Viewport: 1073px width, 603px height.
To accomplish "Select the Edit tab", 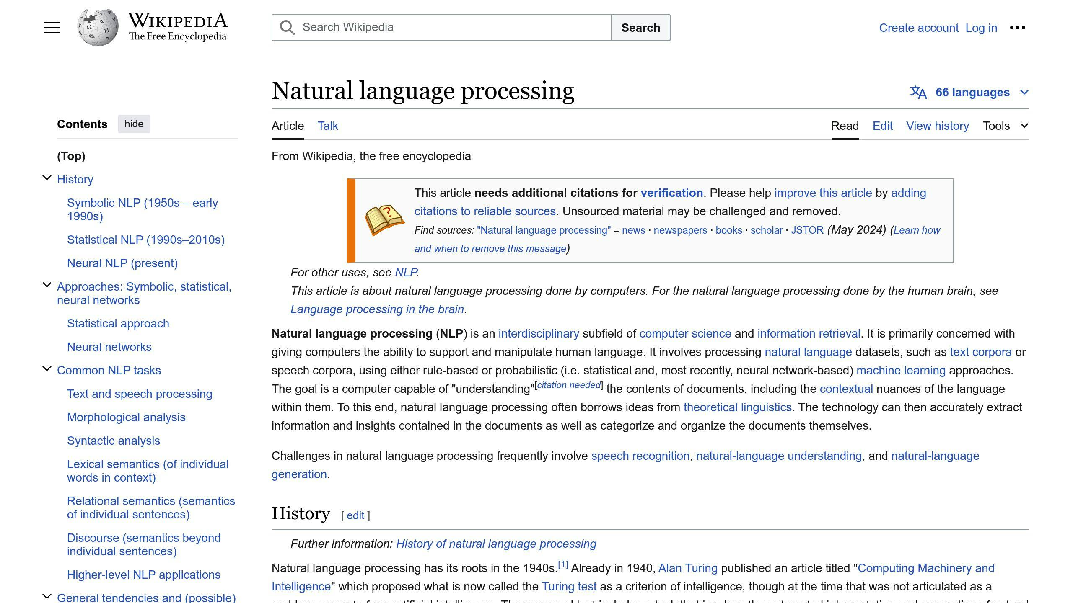I will click(x=883, y=126).
